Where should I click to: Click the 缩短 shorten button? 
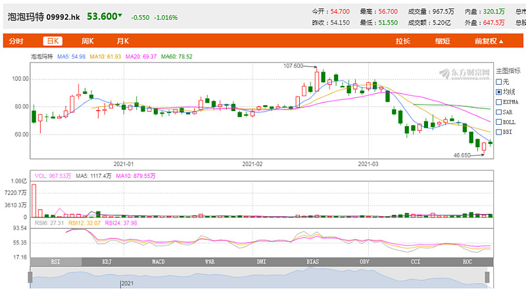pos(442,41)
